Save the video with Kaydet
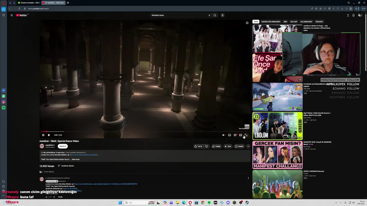Image resolution: width=367 pixels, height=206 pixels. [239, 146]
